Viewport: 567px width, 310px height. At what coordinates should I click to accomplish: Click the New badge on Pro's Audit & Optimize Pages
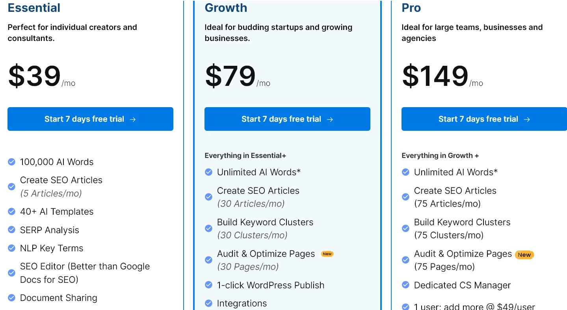[524, 255]
